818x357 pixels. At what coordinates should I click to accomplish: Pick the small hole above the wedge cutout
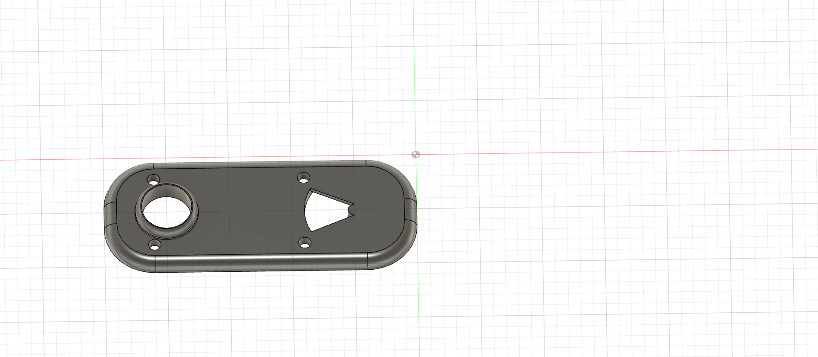point(303,177)
